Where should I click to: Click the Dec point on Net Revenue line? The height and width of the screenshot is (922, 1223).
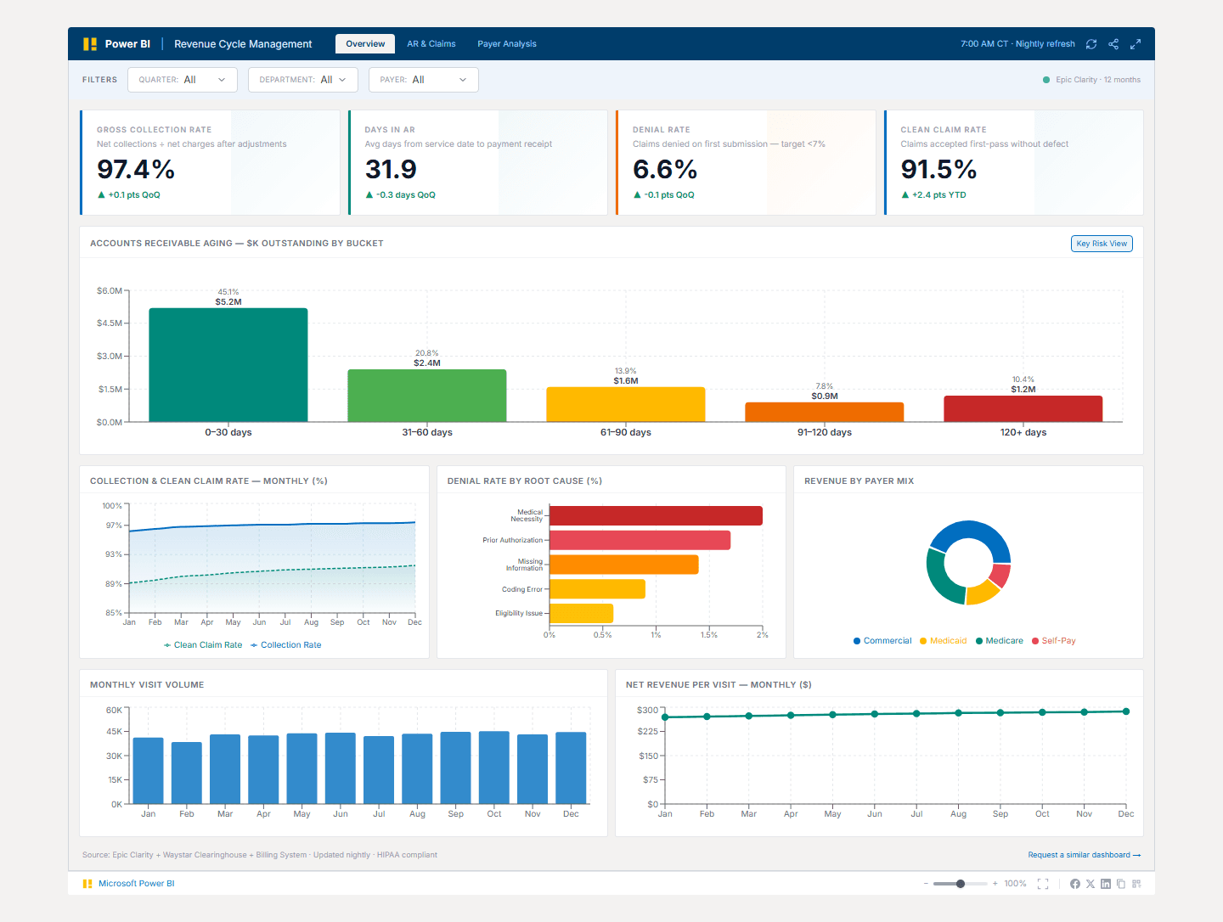[x=1126, y=711]
